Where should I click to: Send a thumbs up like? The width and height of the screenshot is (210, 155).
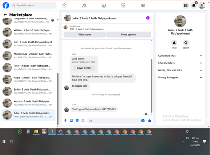coord(150,120)
